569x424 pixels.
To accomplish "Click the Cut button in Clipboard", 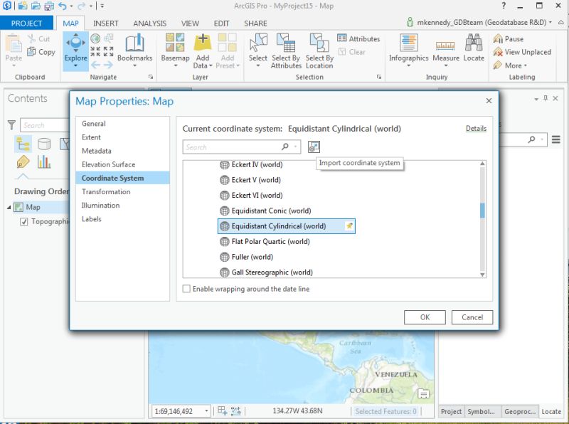I will pyautogui.click(x=39, y=38).
